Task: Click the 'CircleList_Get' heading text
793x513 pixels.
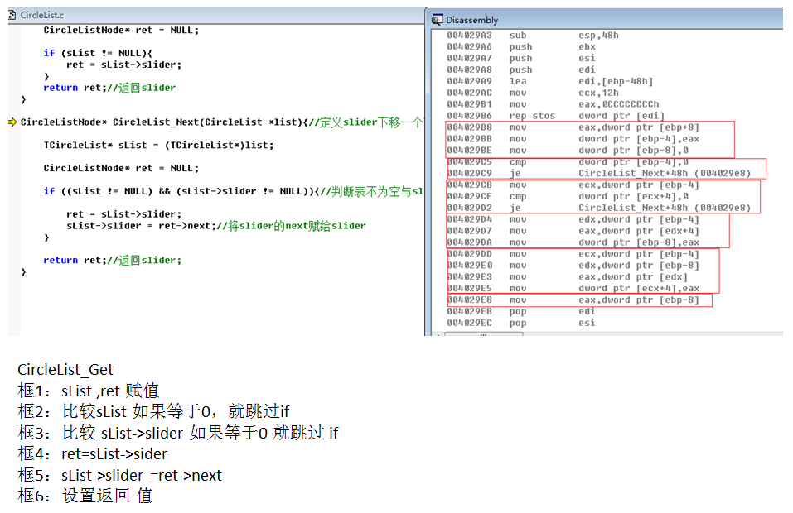Action: point(65,370)
